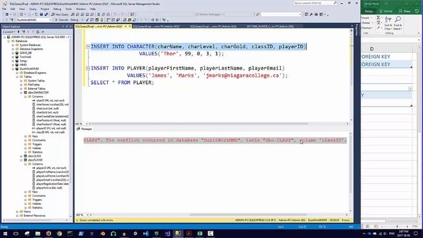Click the AutoSum sigma icon in Excel
The height and width of the screenshot is (238, 423).
click(x=379, y=18)
